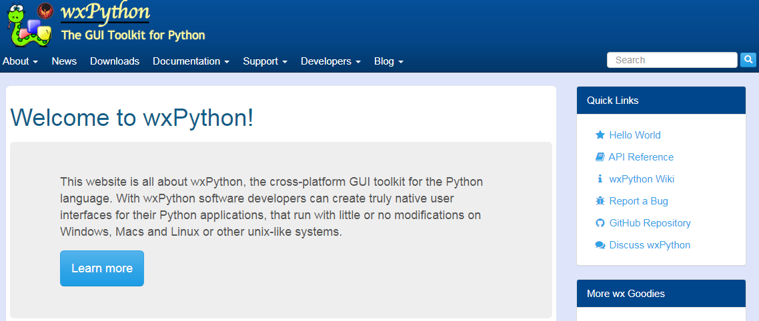Click the Learn more button
This screenshot has width=759, height=321.
pos(102,268)
